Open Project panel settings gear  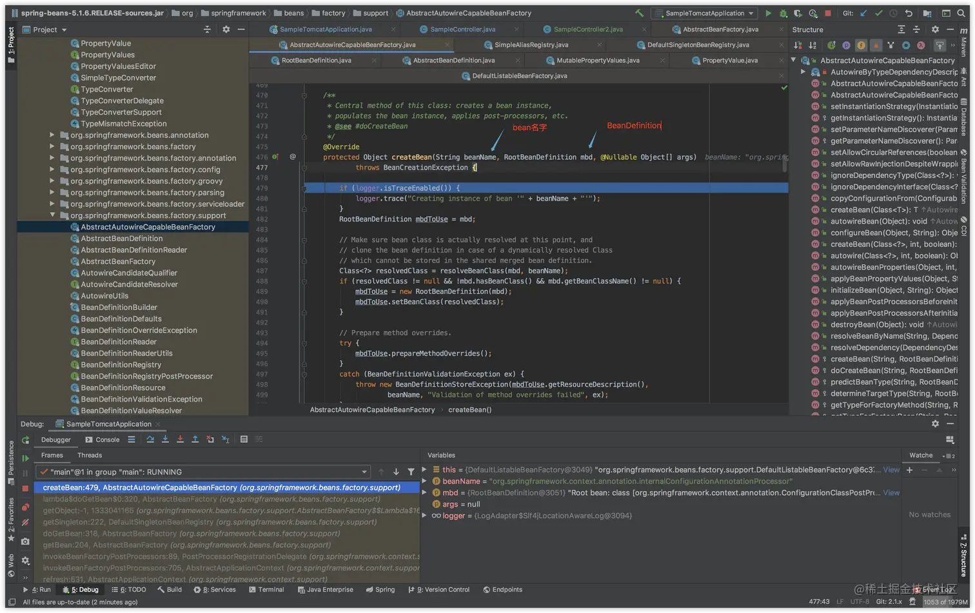226,30
